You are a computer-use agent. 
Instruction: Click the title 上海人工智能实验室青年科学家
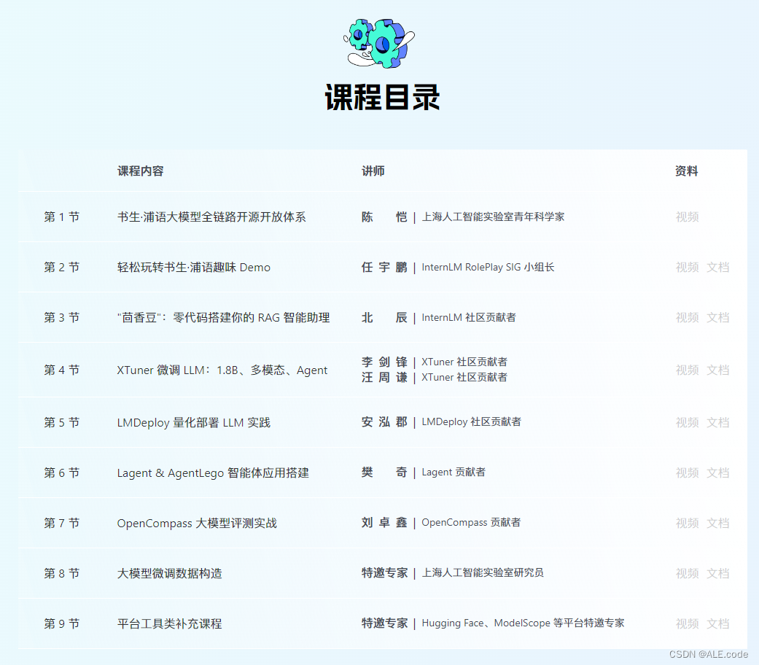(x=494, y=217)
